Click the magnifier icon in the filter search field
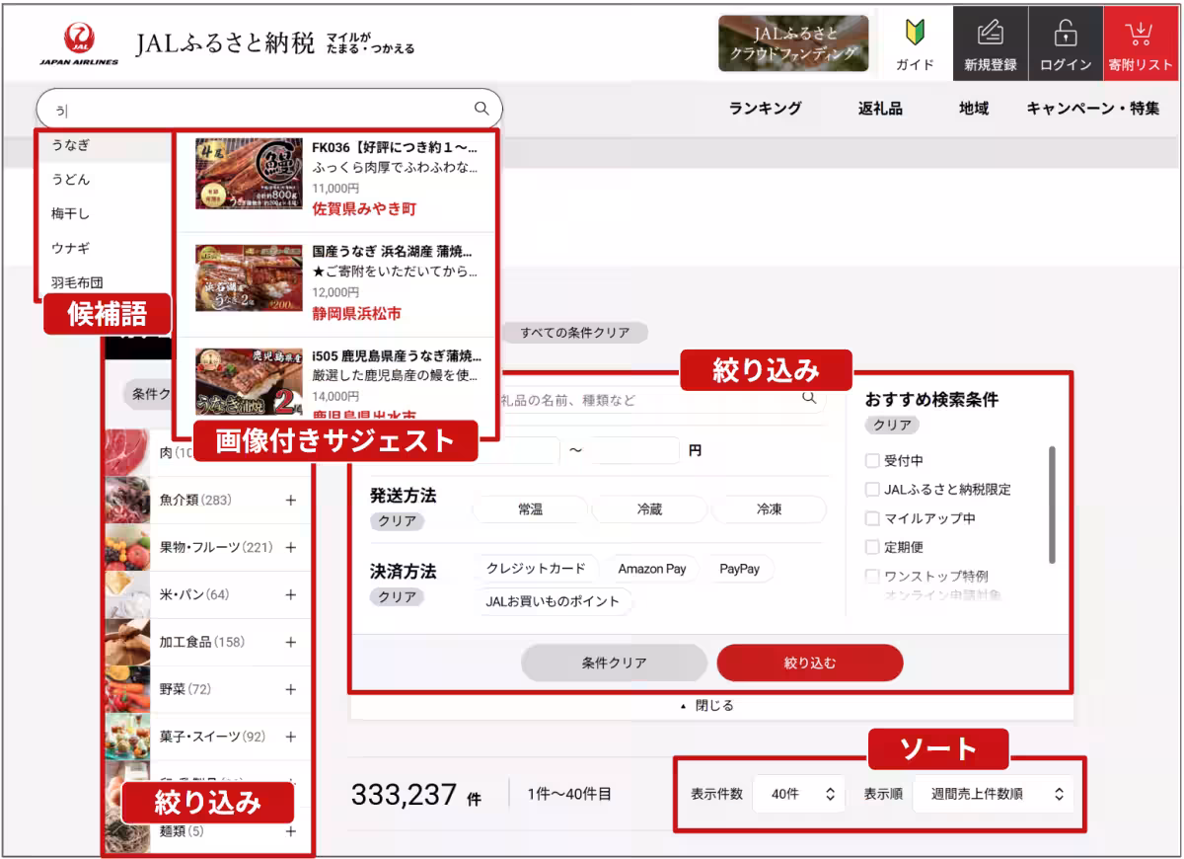 click(809, 398)
